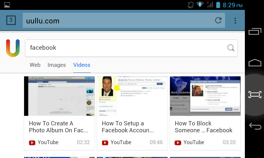Click YouTube label under block someone video
This screenshot has height=158, width=264.
tap(194, 143)
